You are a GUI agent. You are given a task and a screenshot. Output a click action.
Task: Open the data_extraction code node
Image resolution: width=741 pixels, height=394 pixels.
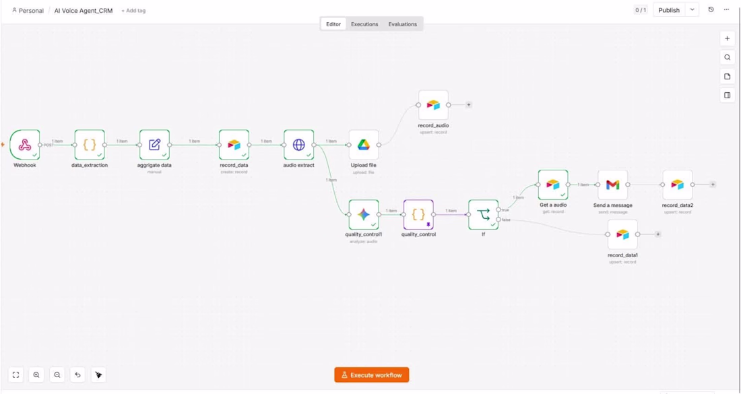click(x=90, y=145)
